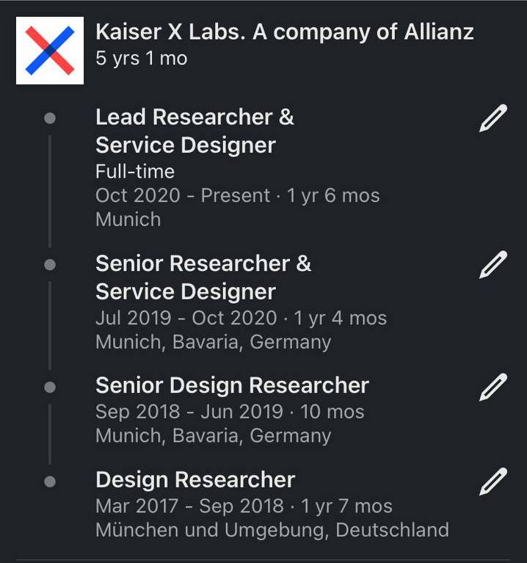Click the timeline dot for Senior Researcher
Image resolution: width=527 pixels, height=563 pixels.
(50, 264)
